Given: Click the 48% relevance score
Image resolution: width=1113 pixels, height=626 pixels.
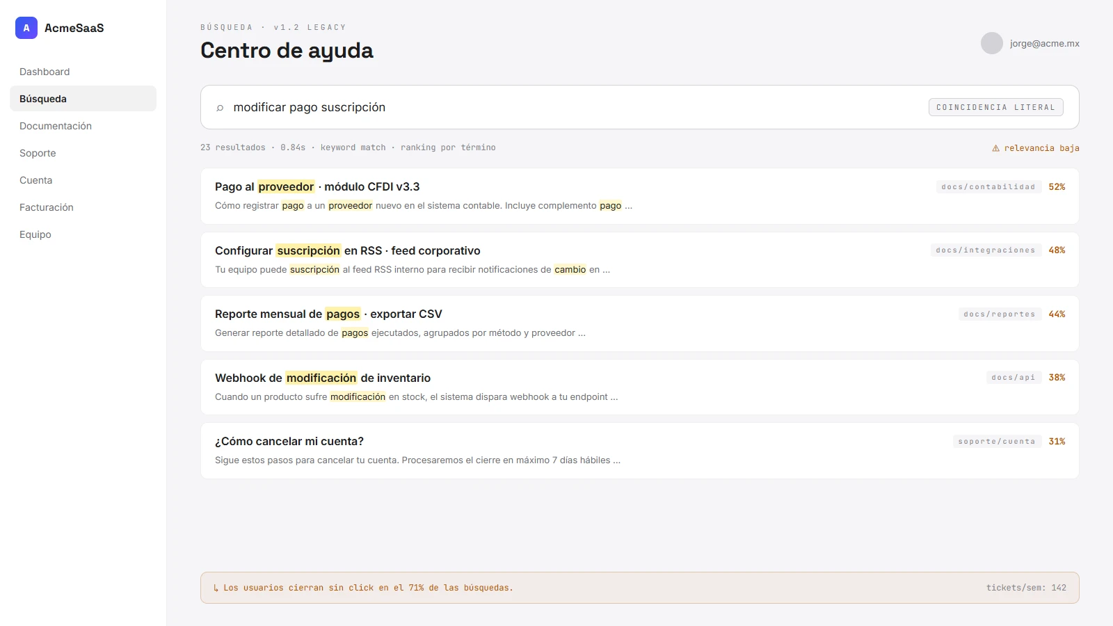Looking at the screenshot, I should coord(1057,250).
